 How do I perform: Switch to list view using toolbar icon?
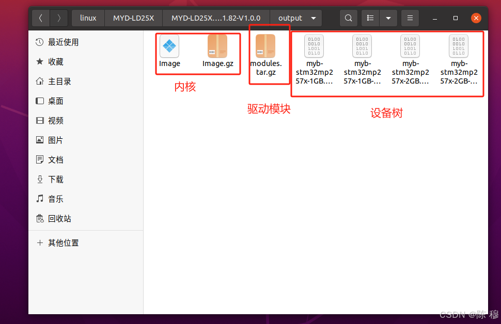[x=370, y=18]
